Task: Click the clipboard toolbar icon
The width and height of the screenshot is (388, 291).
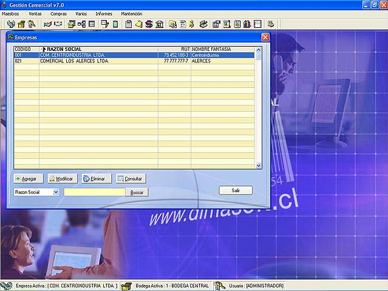Action: point(128,24)
